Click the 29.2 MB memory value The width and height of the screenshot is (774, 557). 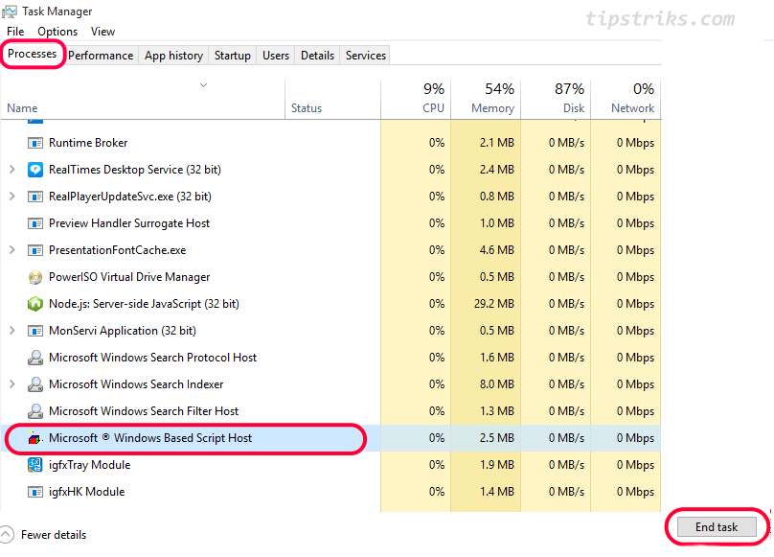coord(493,304)
